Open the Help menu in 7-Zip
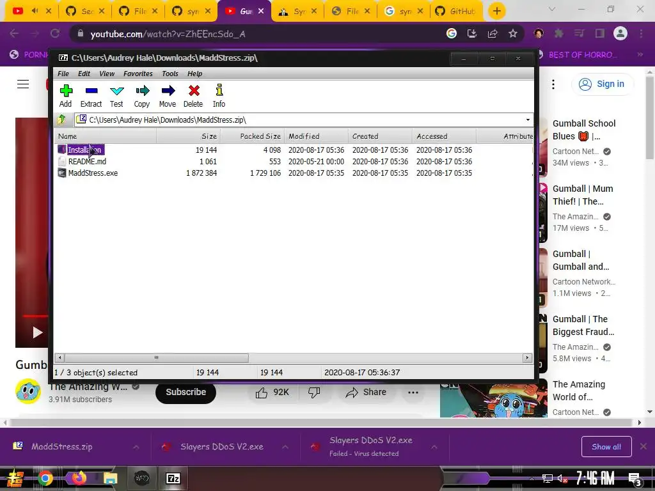Viewport: 655px width, 491px height. [x=194, y=74]
